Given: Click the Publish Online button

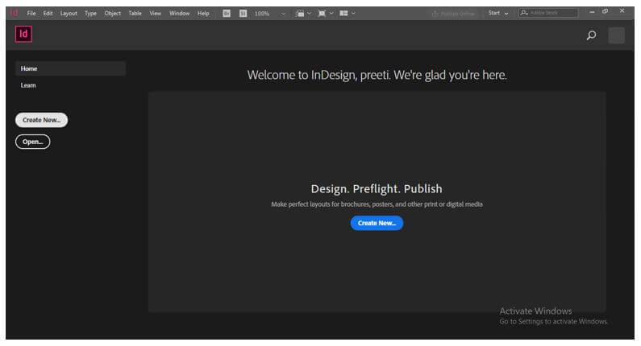Looking at the screenshot, I should [x=453, y=14].
